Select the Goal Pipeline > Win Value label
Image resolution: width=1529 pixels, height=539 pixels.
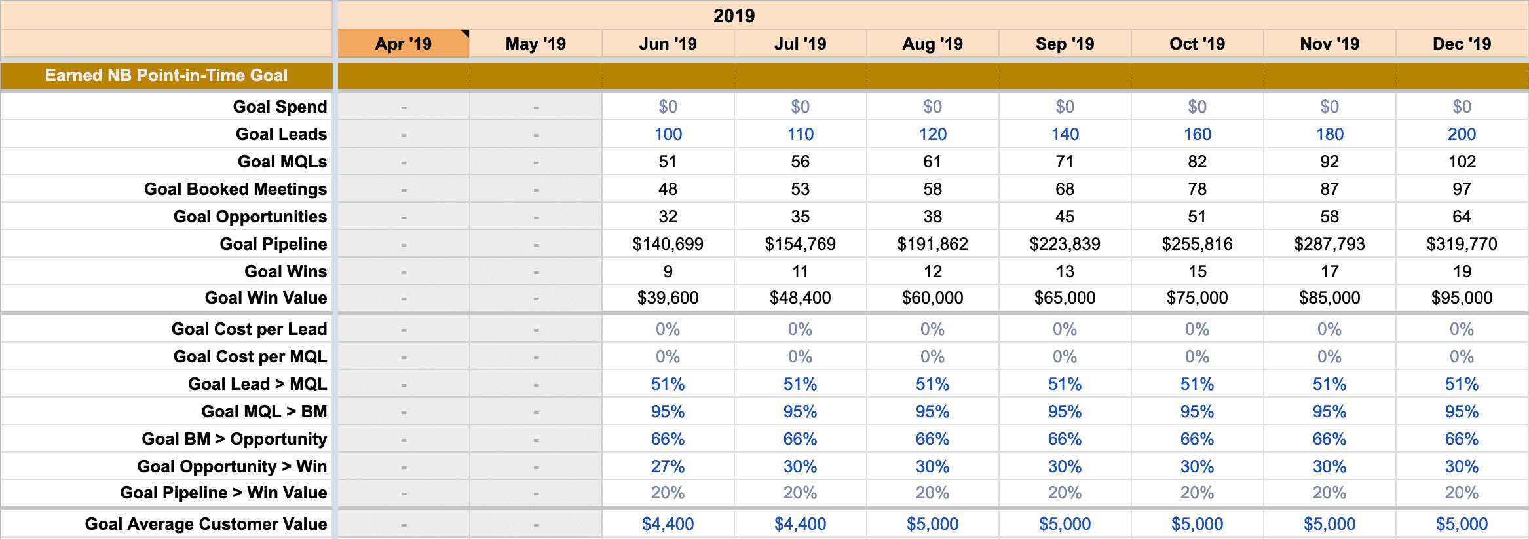tap(223, 493)
